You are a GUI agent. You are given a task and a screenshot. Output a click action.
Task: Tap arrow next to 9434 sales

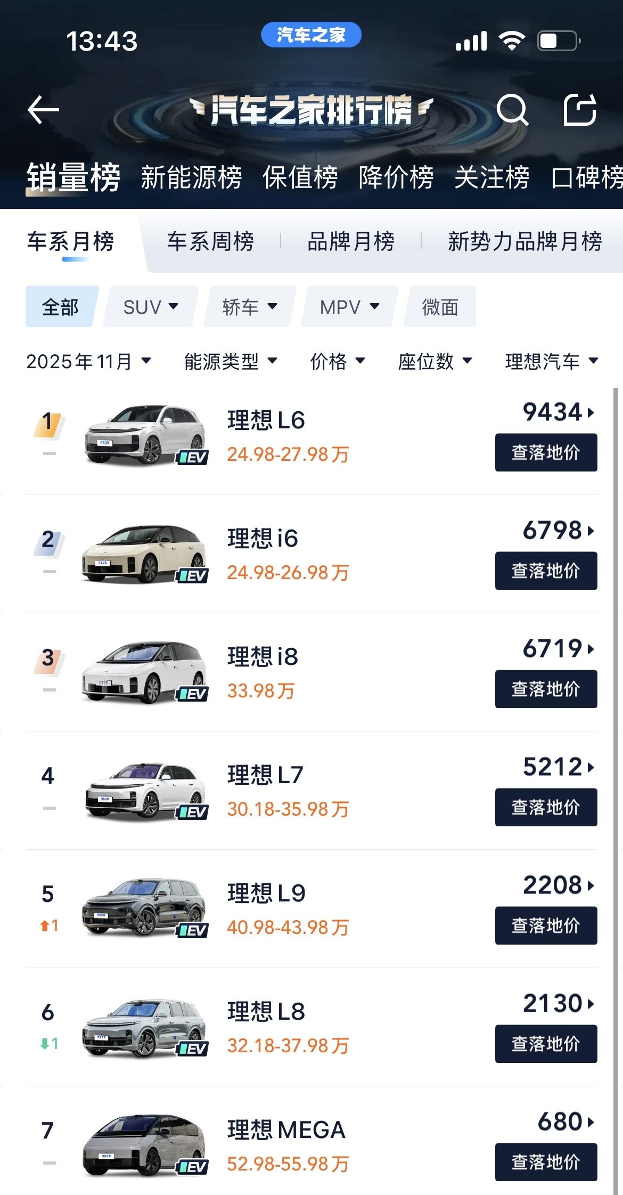click(x=591, y=412)
